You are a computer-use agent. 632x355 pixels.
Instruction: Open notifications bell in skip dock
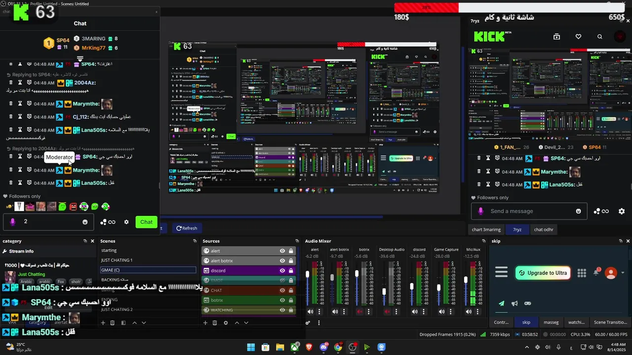(x=596, y=272)
